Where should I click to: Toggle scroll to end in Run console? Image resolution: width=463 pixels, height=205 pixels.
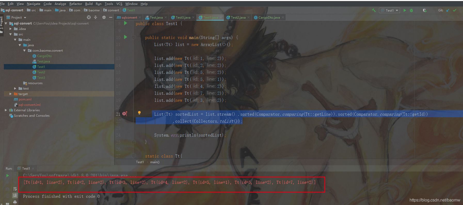(x=15, y=195)
